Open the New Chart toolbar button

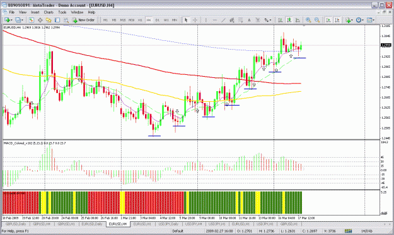tap(8, 20)
